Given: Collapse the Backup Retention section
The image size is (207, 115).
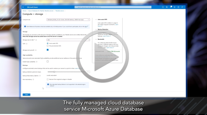Looking at the screenshot, I should pyautogui.click(x=96, y=30).
